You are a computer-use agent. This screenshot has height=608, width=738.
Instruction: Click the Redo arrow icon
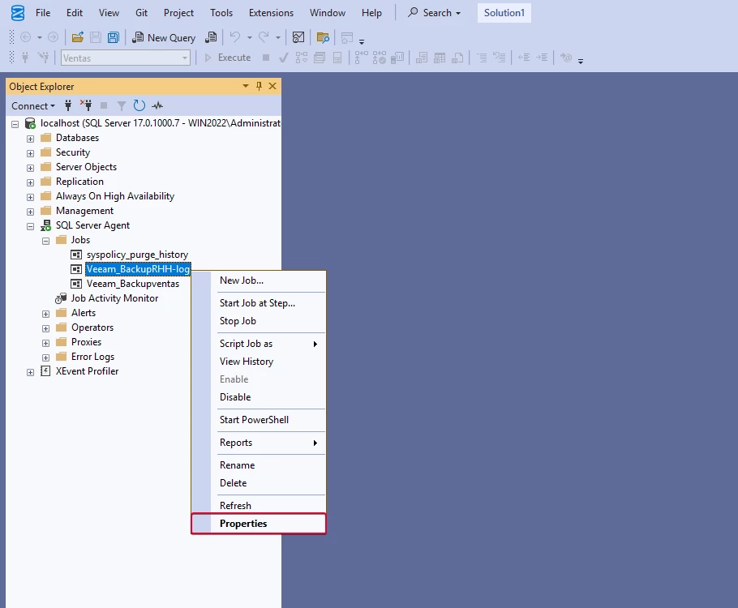264,37
